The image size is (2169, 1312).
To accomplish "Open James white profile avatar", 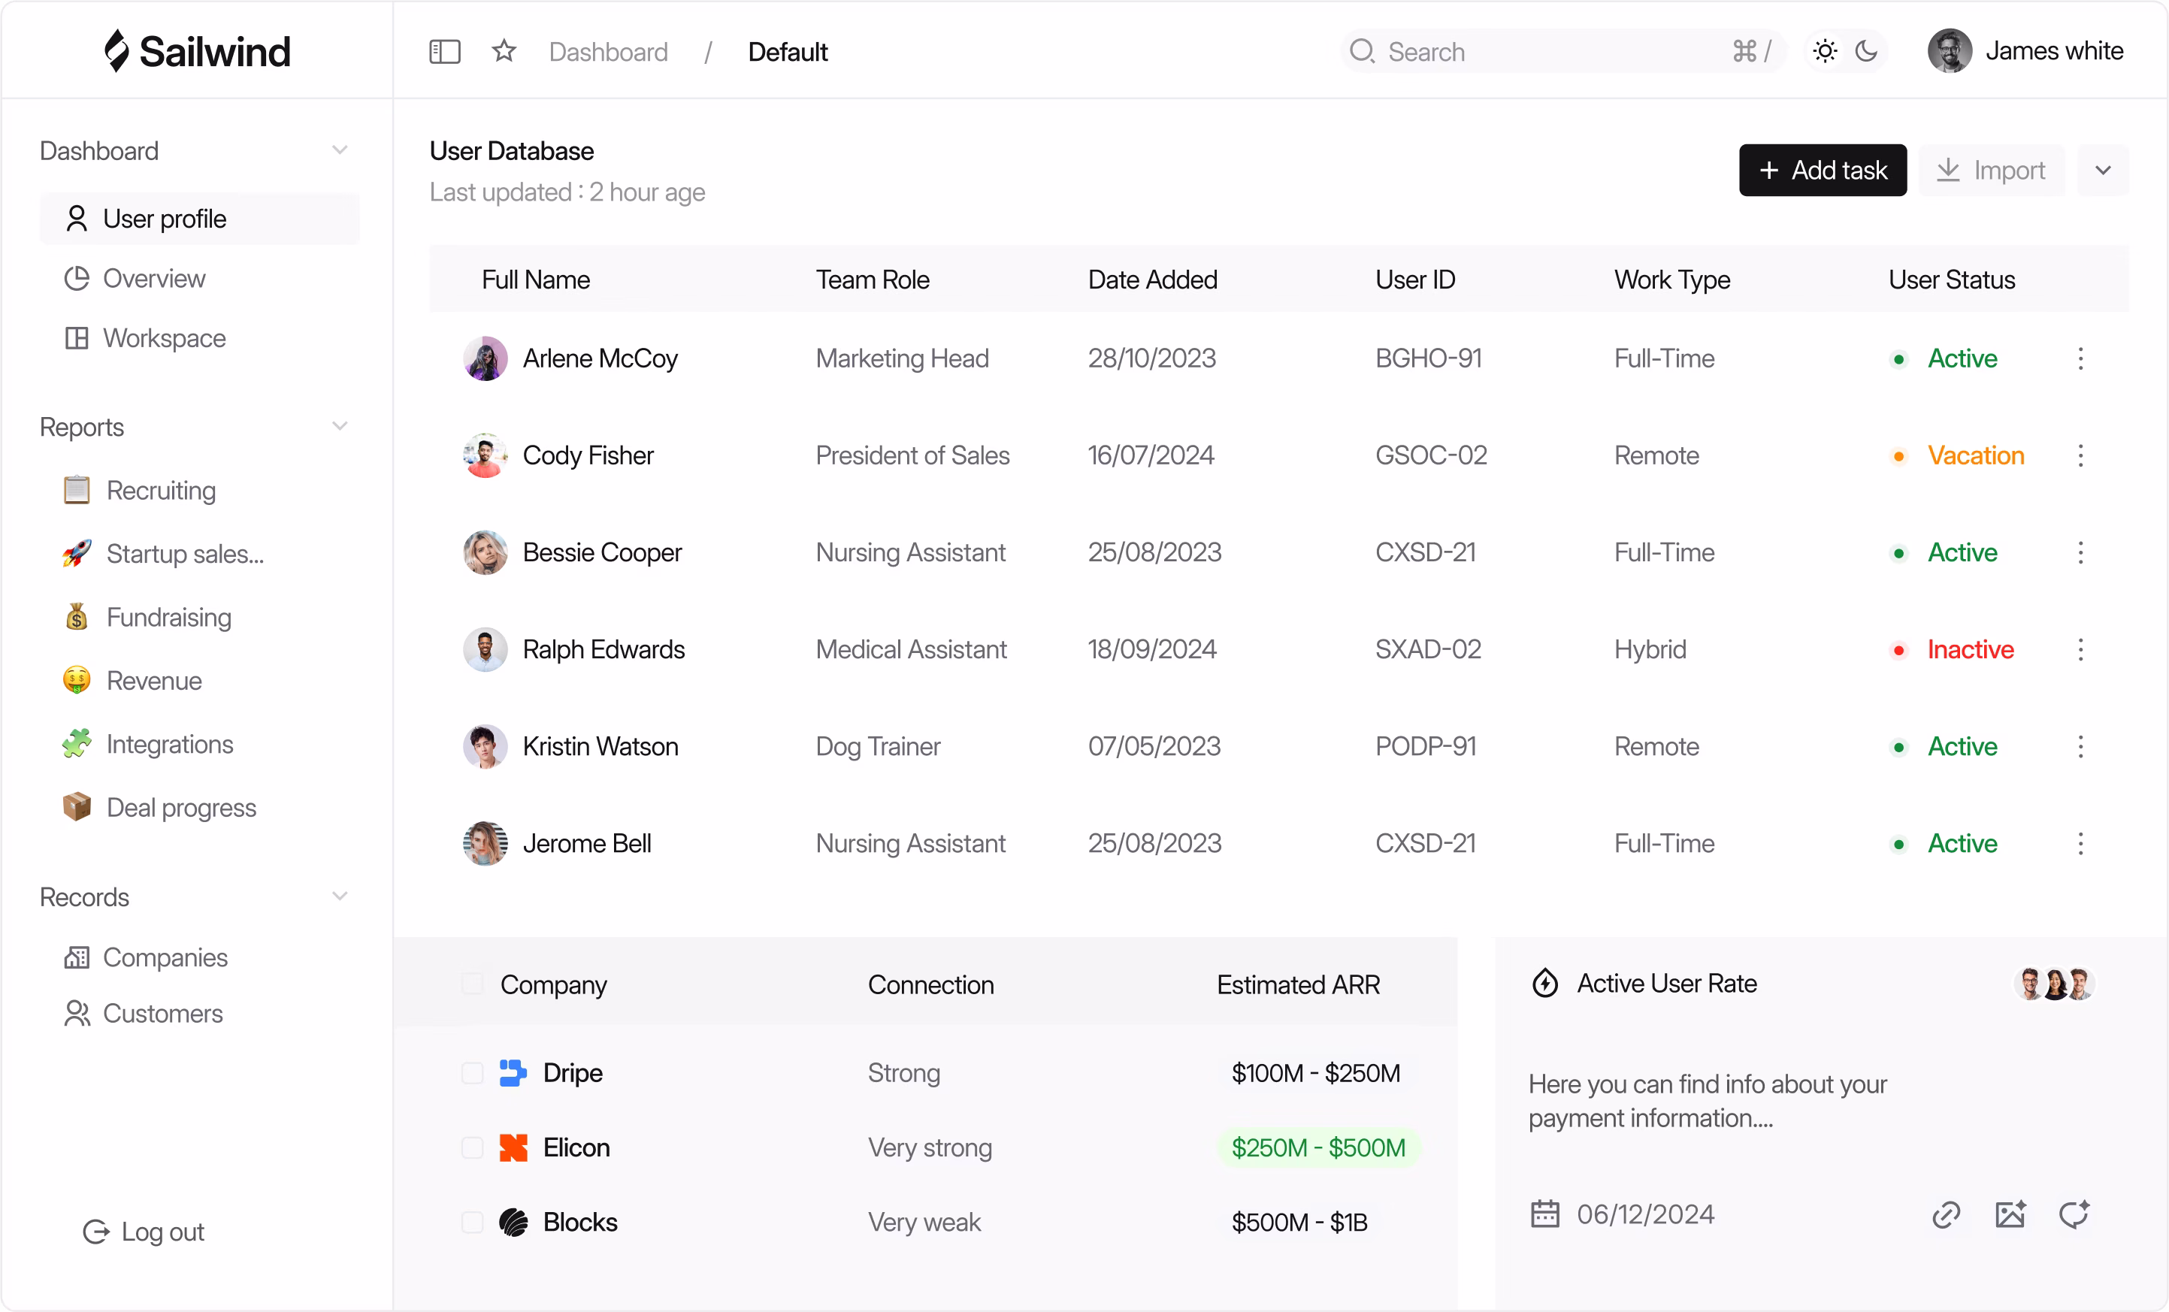I will pos(1950,51).
